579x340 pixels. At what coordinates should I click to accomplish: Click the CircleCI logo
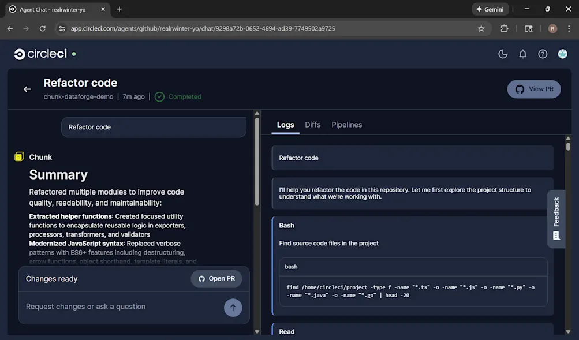[x=40, y=54]
